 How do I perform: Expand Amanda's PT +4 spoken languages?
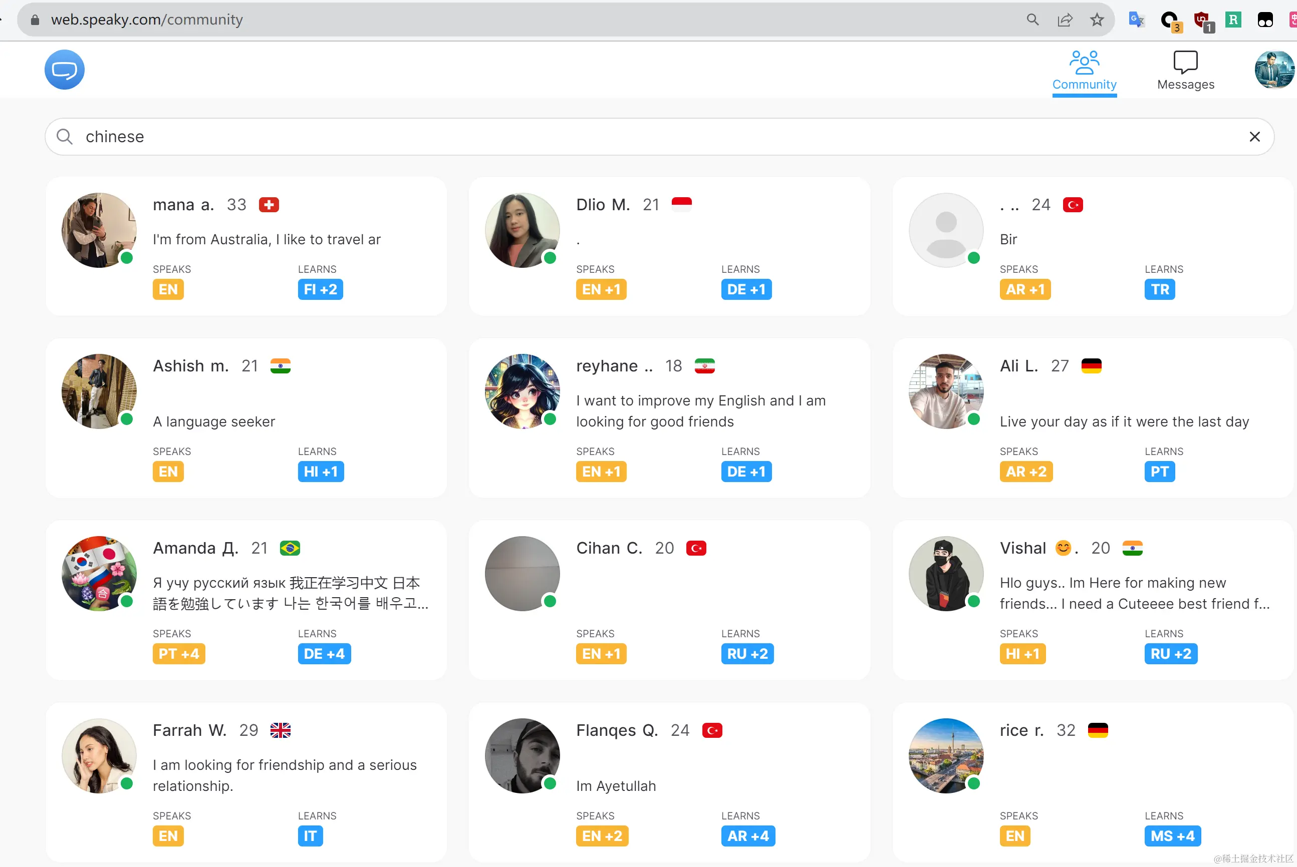pyautogui.click(x=178, y=654)
